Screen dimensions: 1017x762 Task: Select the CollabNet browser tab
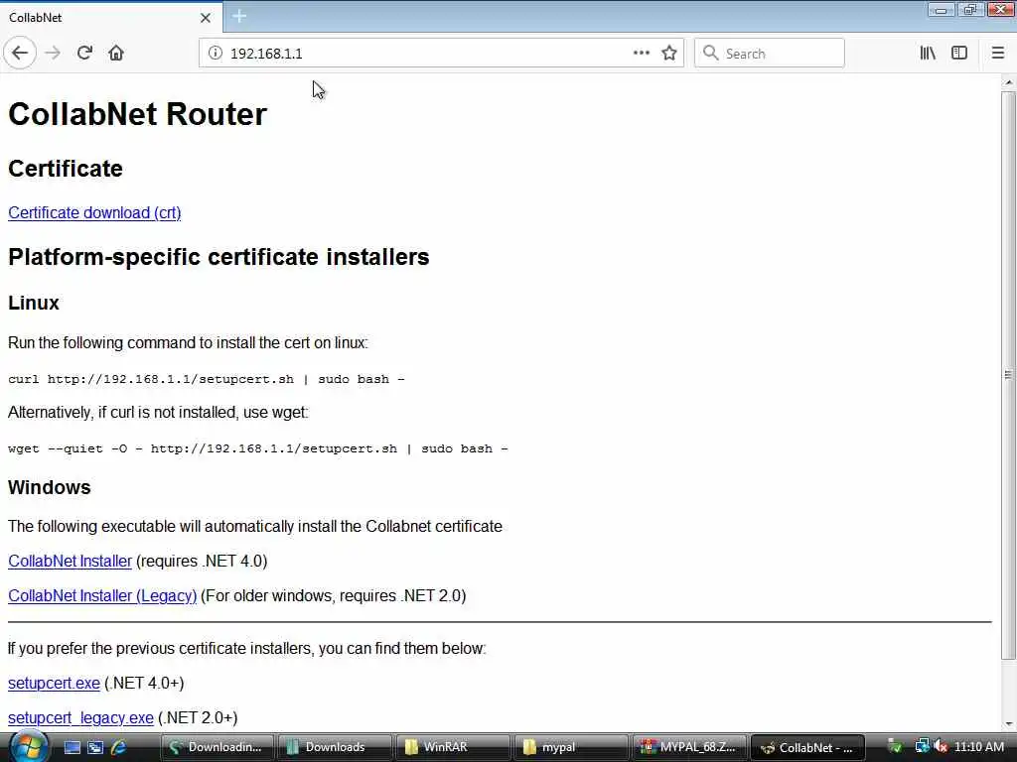[111, 18]
